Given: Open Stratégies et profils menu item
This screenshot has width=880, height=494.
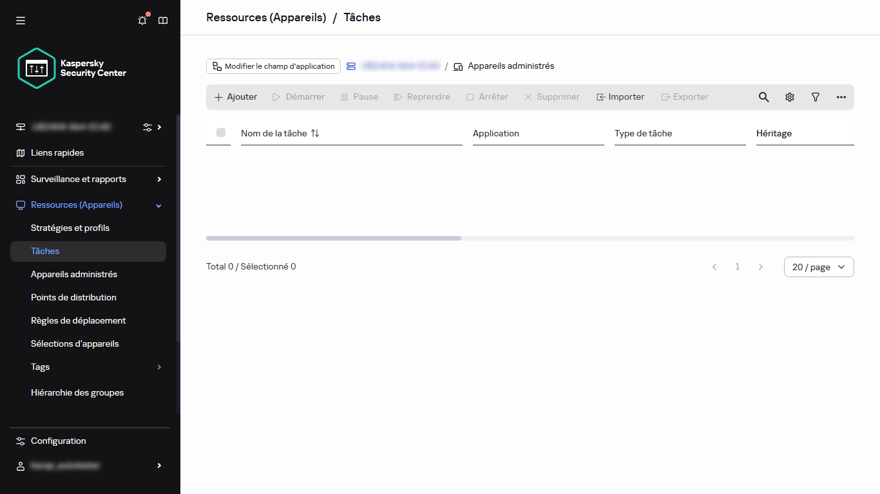Looking at the screenshot, I should (70, 228).
